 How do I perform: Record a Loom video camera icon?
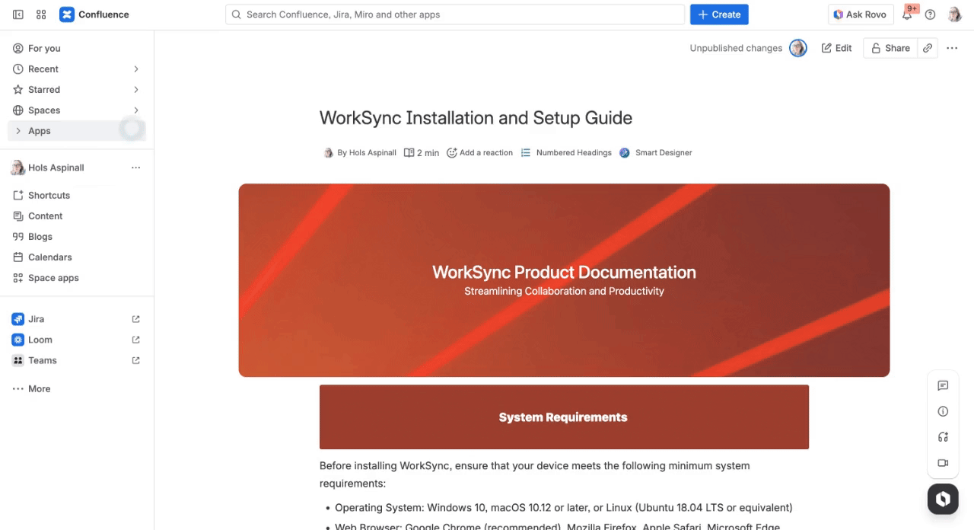pyautogui.click(x=943, y=463)
